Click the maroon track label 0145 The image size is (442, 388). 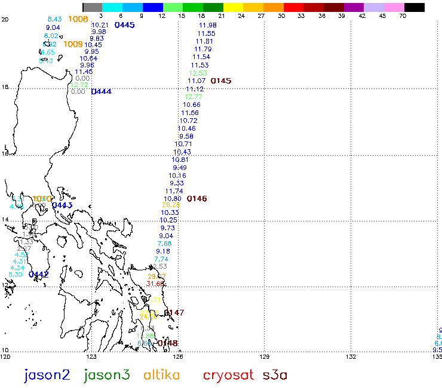coord(221,81)
